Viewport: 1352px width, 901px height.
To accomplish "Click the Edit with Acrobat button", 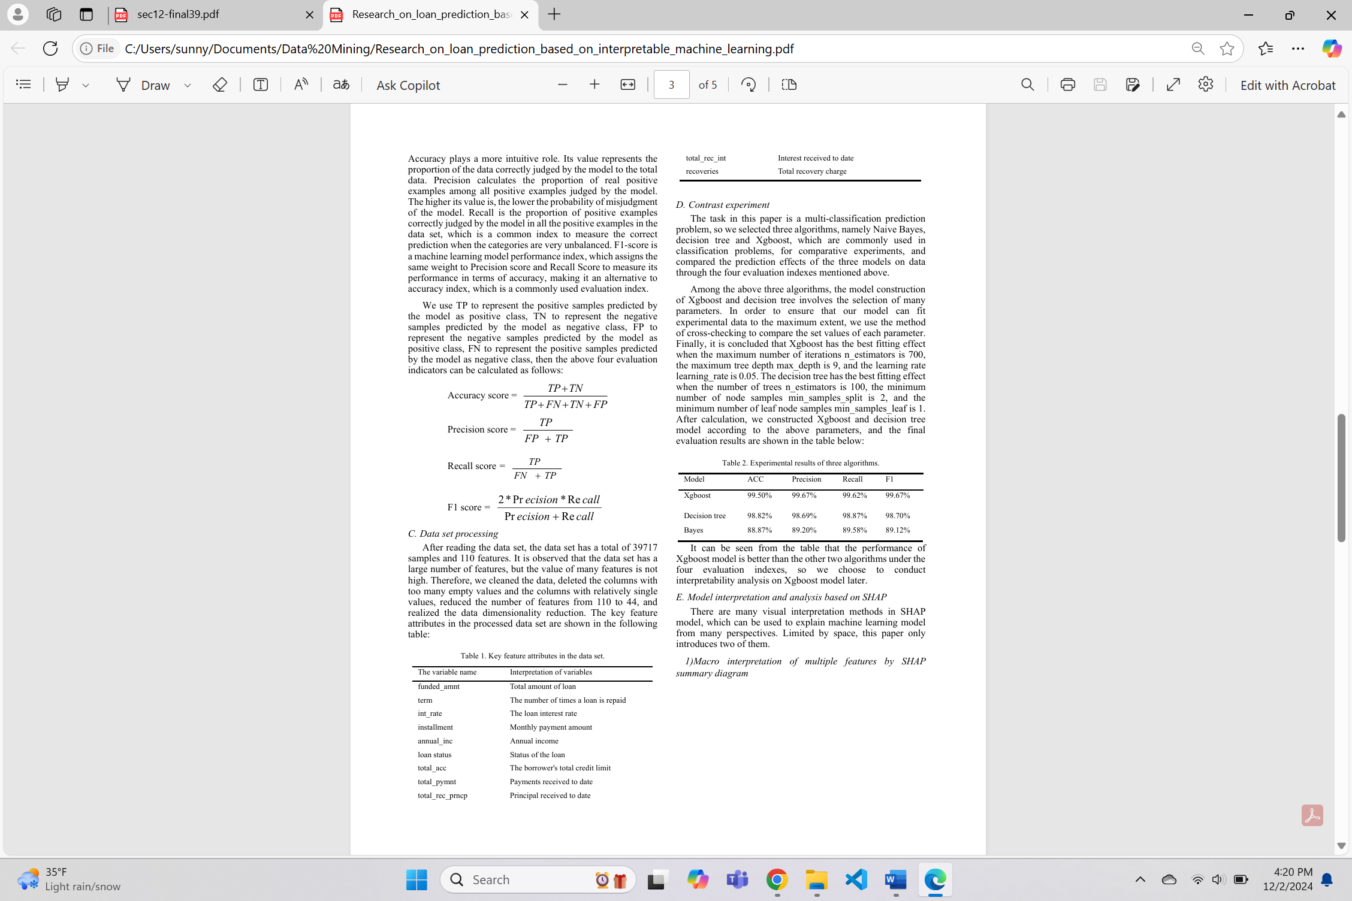I will (x=1287, y=84).
